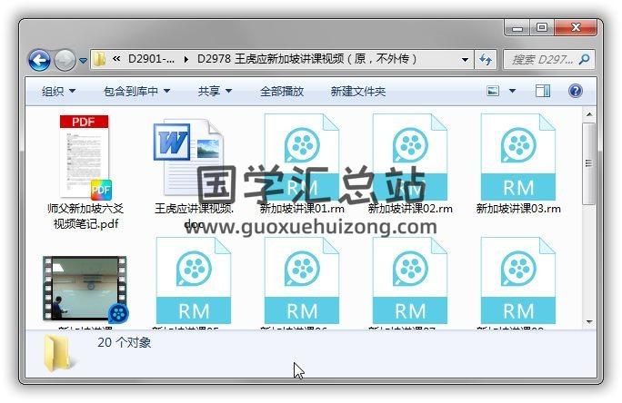The image size is (622, 403).
Task: Refresh the folder with the refresh button
Action: click(x=486, y=60)
